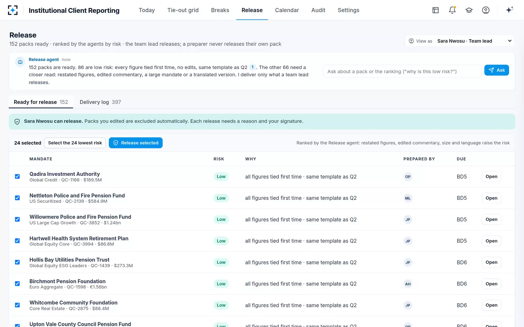Click the Release agent name link
The width and height of the screenshot is (524, 327).
pyautogui.click(x=44, y=60)
